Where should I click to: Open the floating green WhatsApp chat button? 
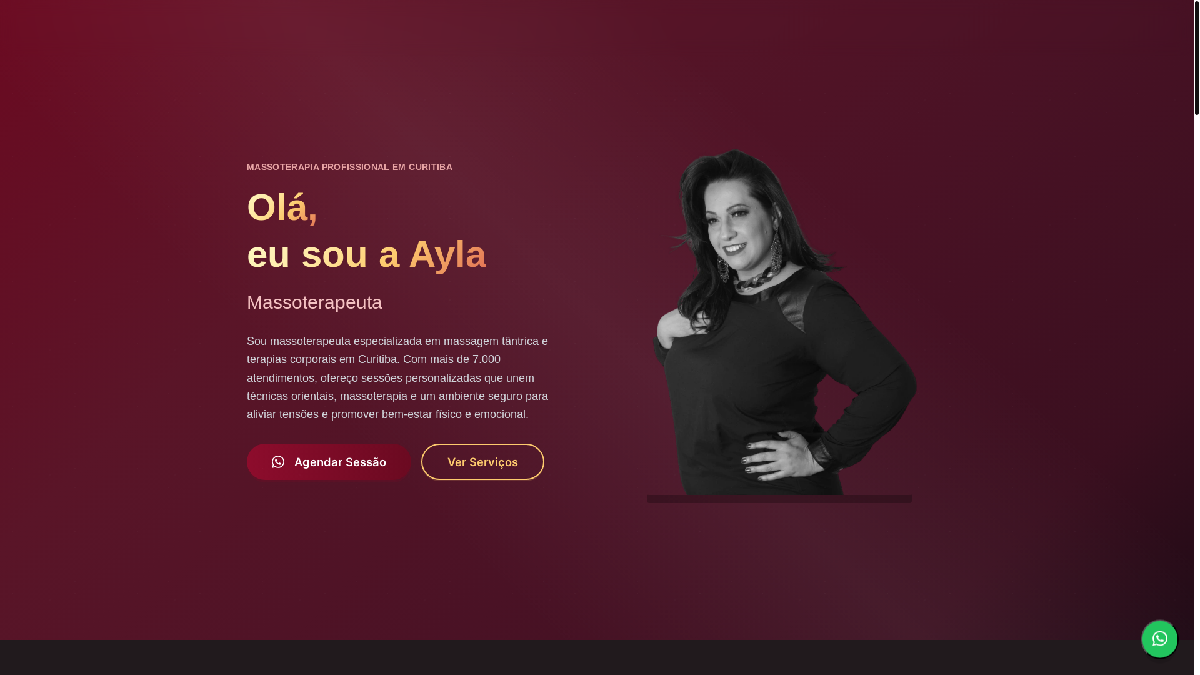(1159, 639)
